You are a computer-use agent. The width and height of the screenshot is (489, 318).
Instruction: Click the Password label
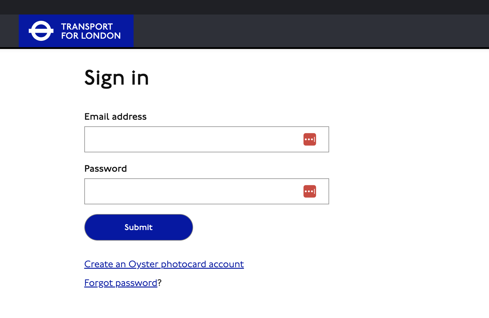click(105, 168)
